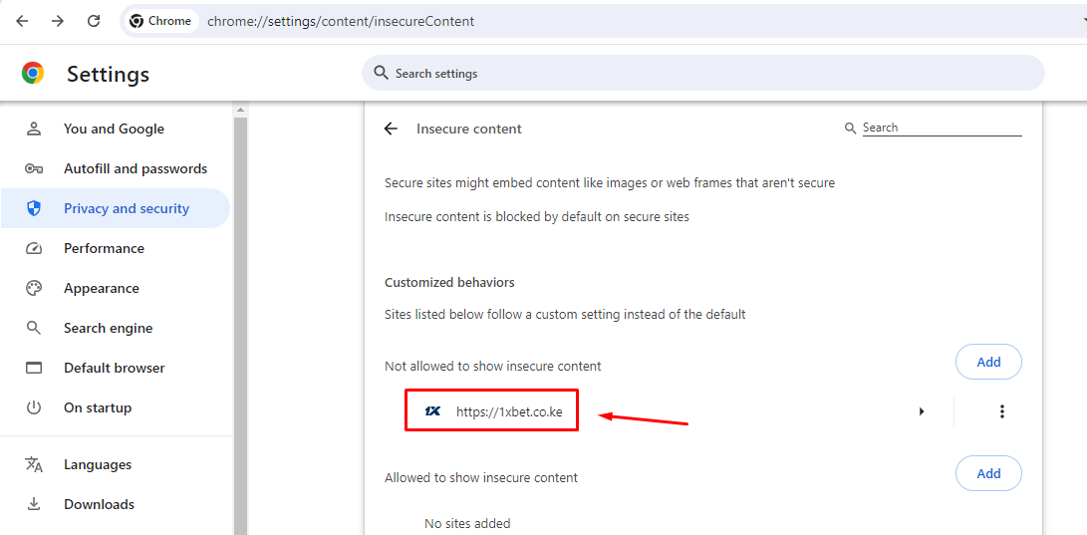Click the Downloads sidebar icon

34,504
